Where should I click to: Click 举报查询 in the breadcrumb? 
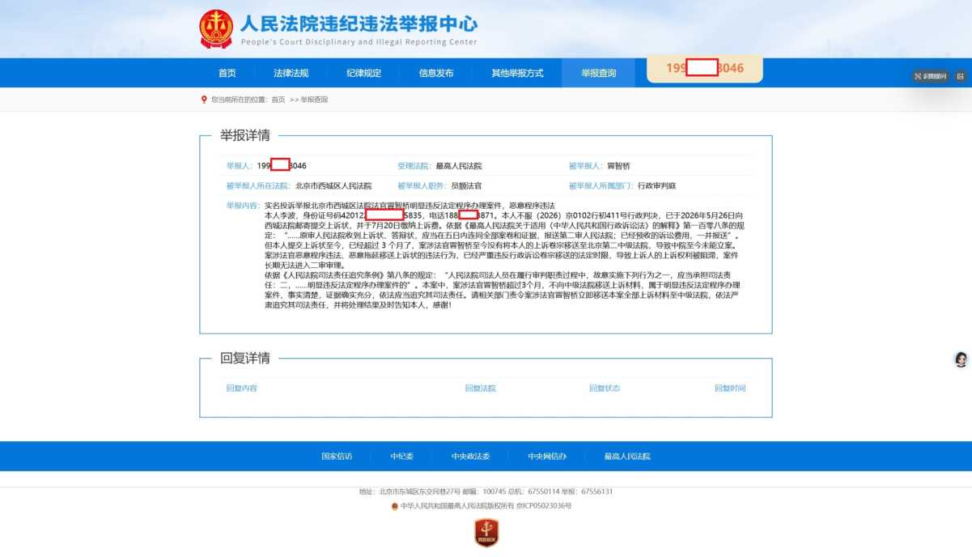(x=314, y=100)
